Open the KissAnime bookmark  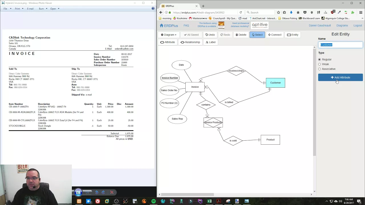180,18
